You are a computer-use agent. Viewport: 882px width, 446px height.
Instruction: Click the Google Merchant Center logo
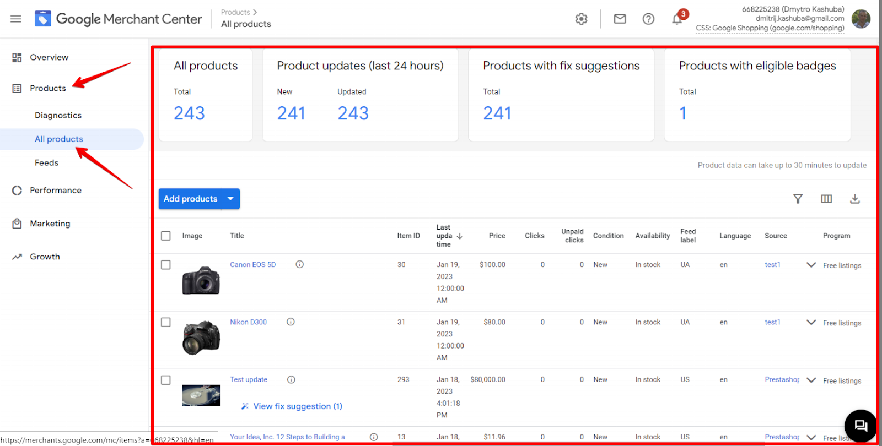click(x=119, y=19)
